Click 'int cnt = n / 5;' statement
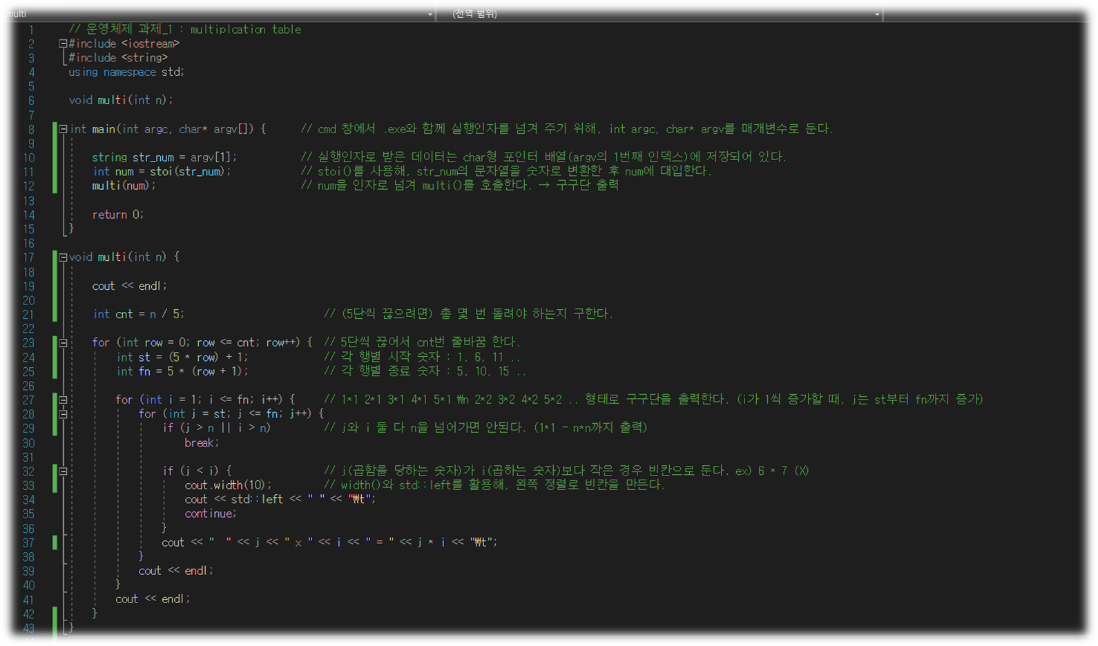Image resolution: width=1098 pixels, height=646 pixels. coord(138,314)
